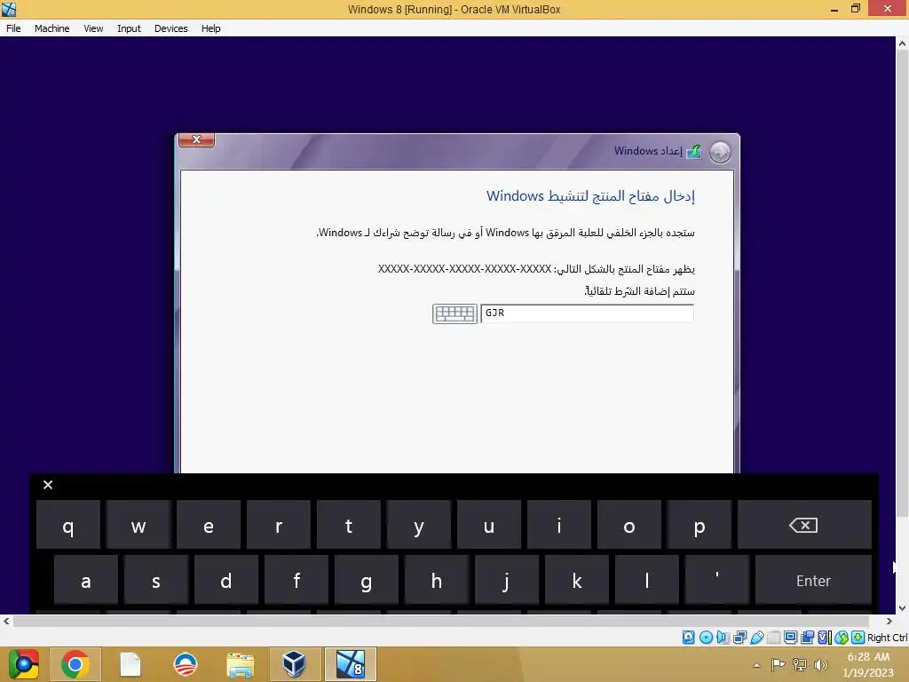Tap the a key

(x=86, y=581)
